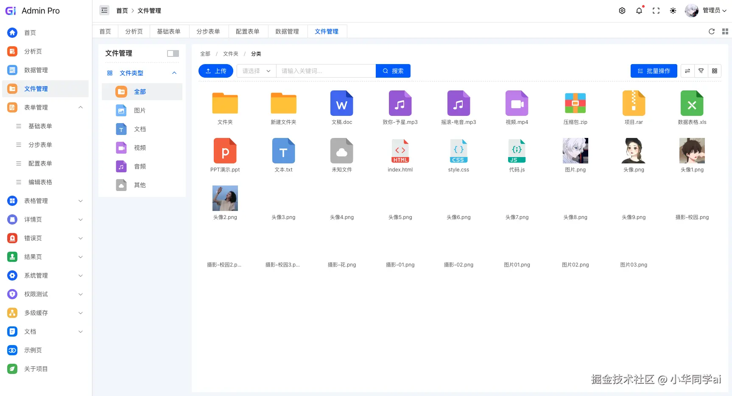The width and height of the screenshot is (732, 396).
Task: Open the style.css file icon
Action: click(458, 151)
